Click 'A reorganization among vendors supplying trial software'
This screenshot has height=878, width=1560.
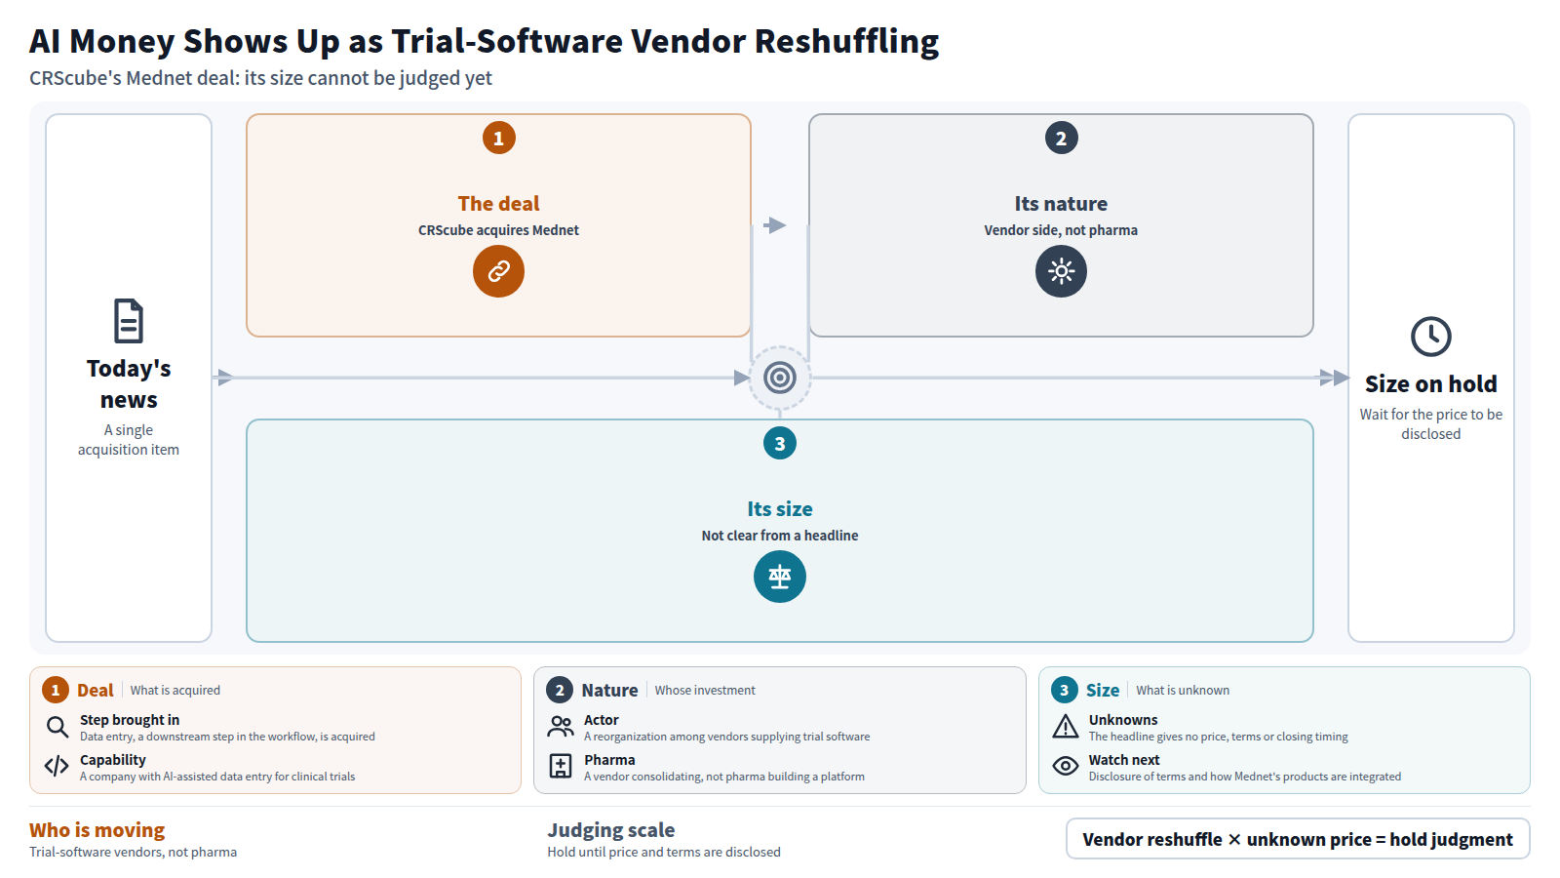(x=727, y=738)
